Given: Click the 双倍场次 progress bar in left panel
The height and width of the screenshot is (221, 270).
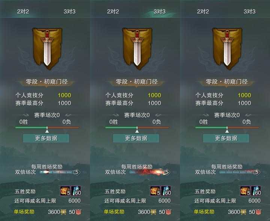Looking at the screenshot, I should (60, 172).
